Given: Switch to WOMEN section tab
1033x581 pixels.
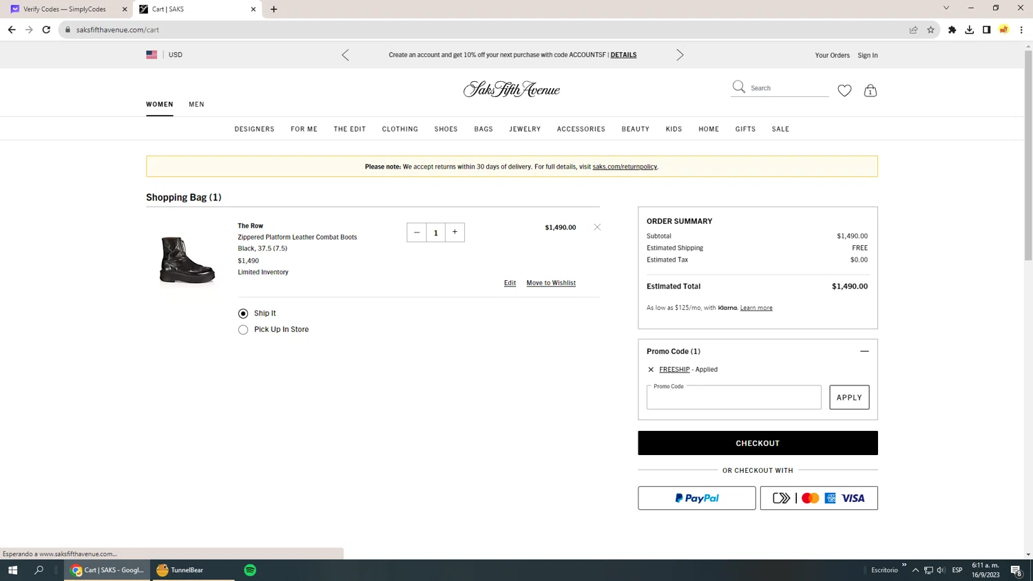Looking at the screenshot, I should coord(160,105).
